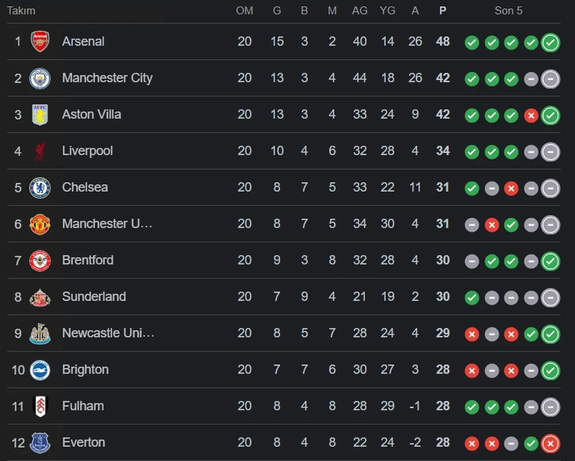Click the Takım column header

pos(21,11)
